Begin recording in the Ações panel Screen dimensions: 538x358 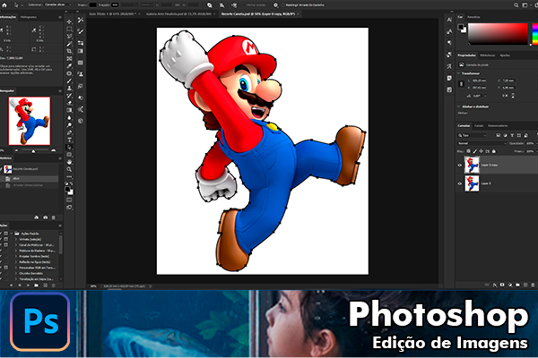(x=20, y=285)
